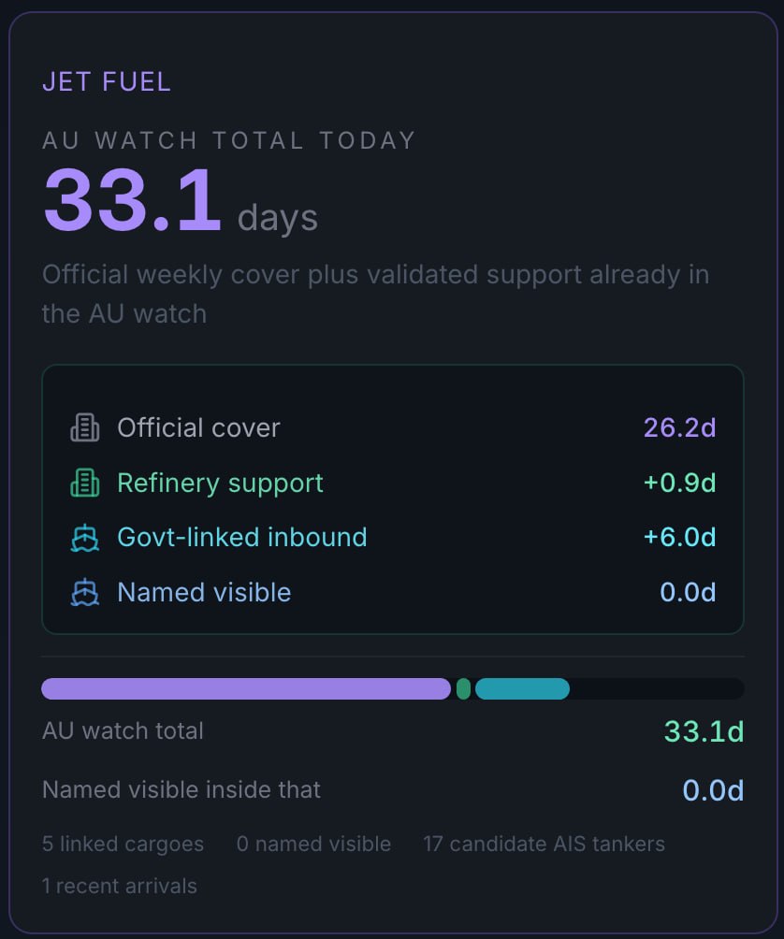The width and height of the screenshot is (784, 939).
Task: Click the teal govt-linked bar segment
Action: tap(522, 688)
